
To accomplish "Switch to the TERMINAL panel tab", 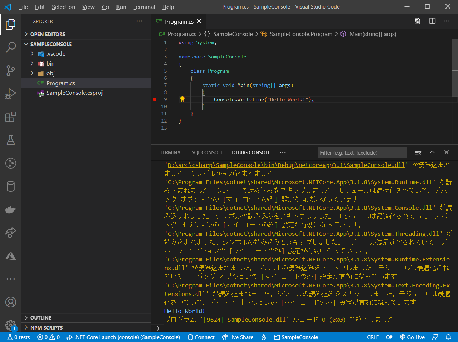I will point(171,152).
